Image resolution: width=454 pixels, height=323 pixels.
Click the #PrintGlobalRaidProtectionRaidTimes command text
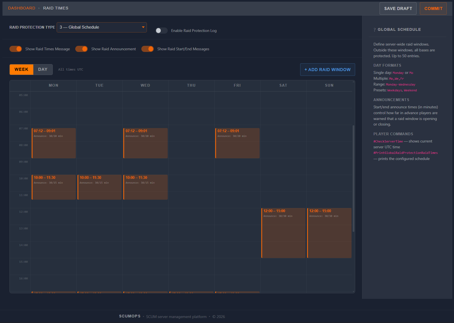tap(405, 153)
